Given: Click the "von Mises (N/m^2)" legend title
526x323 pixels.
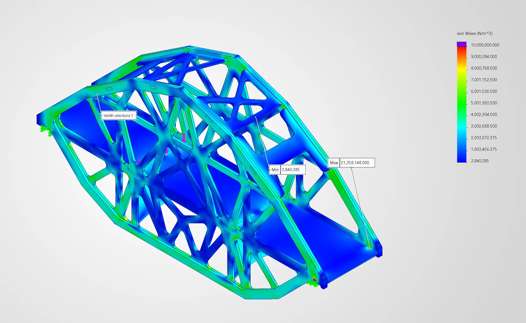Looking at the screenshot, I should (475, 34).
